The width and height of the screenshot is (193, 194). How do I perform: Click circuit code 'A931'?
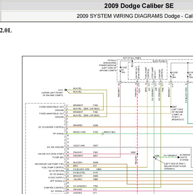(x=96, y=156)
